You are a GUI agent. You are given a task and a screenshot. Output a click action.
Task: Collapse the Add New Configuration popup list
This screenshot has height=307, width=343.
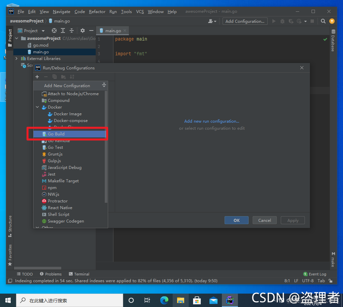(x=104, y=85)
